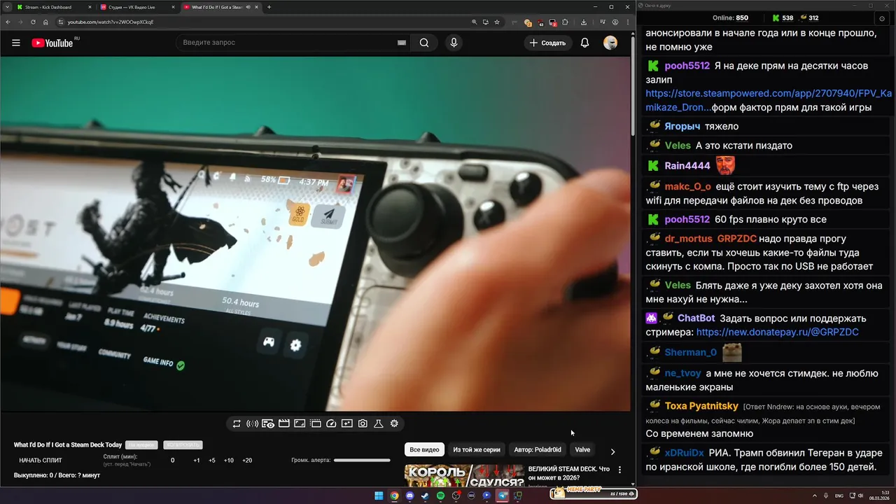Open the YouTube hamburger guide menu
The height and width of the screenshot is (504, 896).
(15, 43)
